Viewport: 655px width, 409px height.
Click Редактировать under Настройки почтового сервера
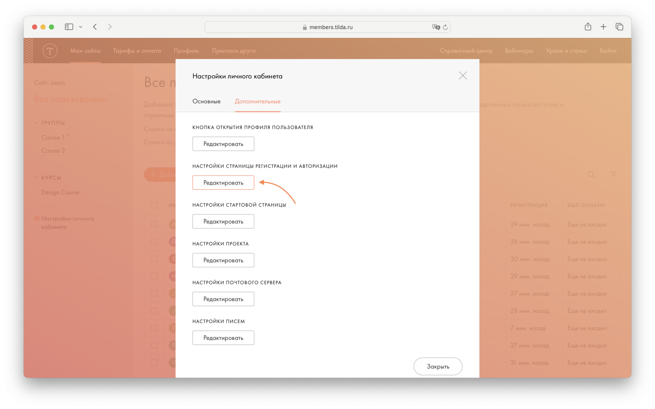pyautogui.click(x=223, y=299)
